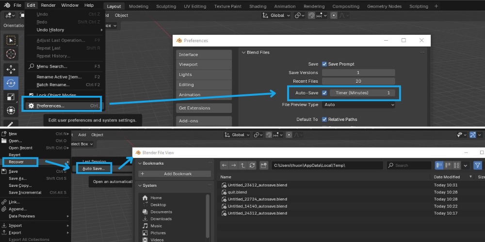Click the filter icon in file view
The image size is (485, 242).
(x=477, y=166)
